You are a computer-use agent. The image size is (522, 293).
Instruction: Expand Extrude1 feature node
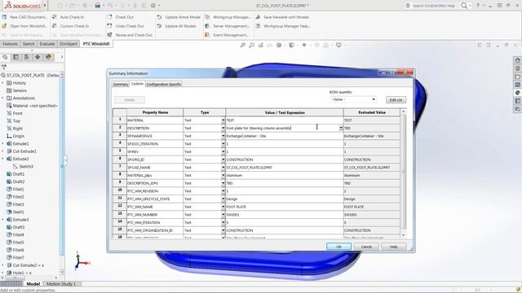(2, 143)
